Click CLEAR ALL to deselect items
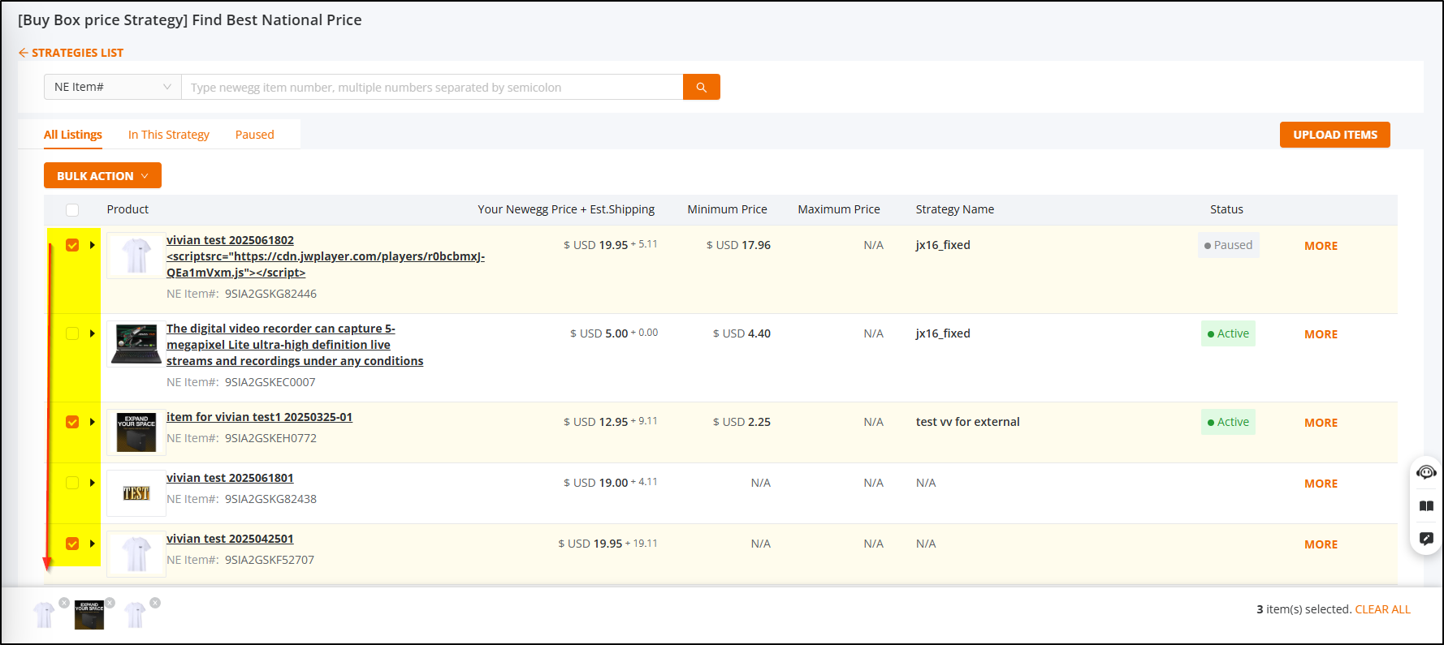 tap(1383, 609)
